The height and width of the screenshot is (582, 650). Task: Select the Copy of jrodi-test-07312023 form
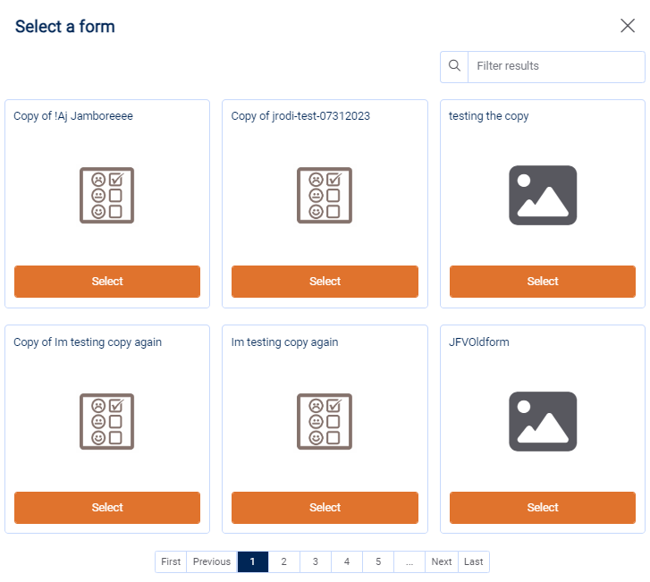(325, 282)
